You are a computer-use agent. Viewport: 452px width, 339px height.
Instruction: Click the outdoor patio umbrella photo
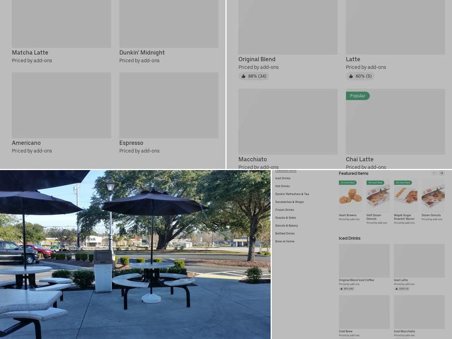[135, 254]
